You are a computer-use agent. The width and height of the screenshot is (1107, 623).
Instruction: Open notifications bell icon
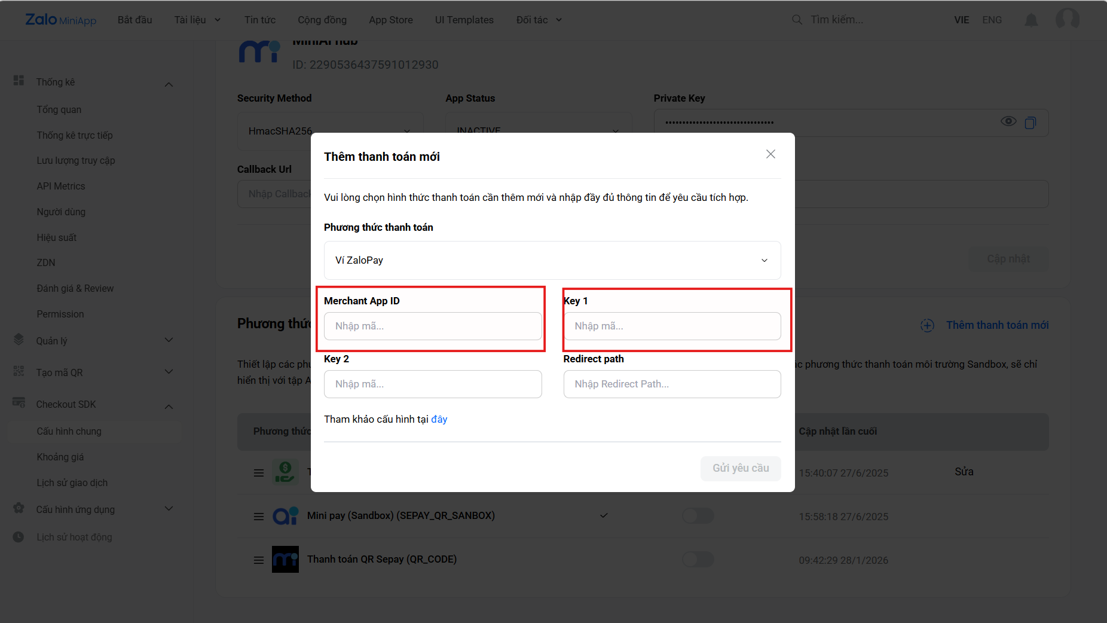pyautogui.click(x=1031, y=20)
